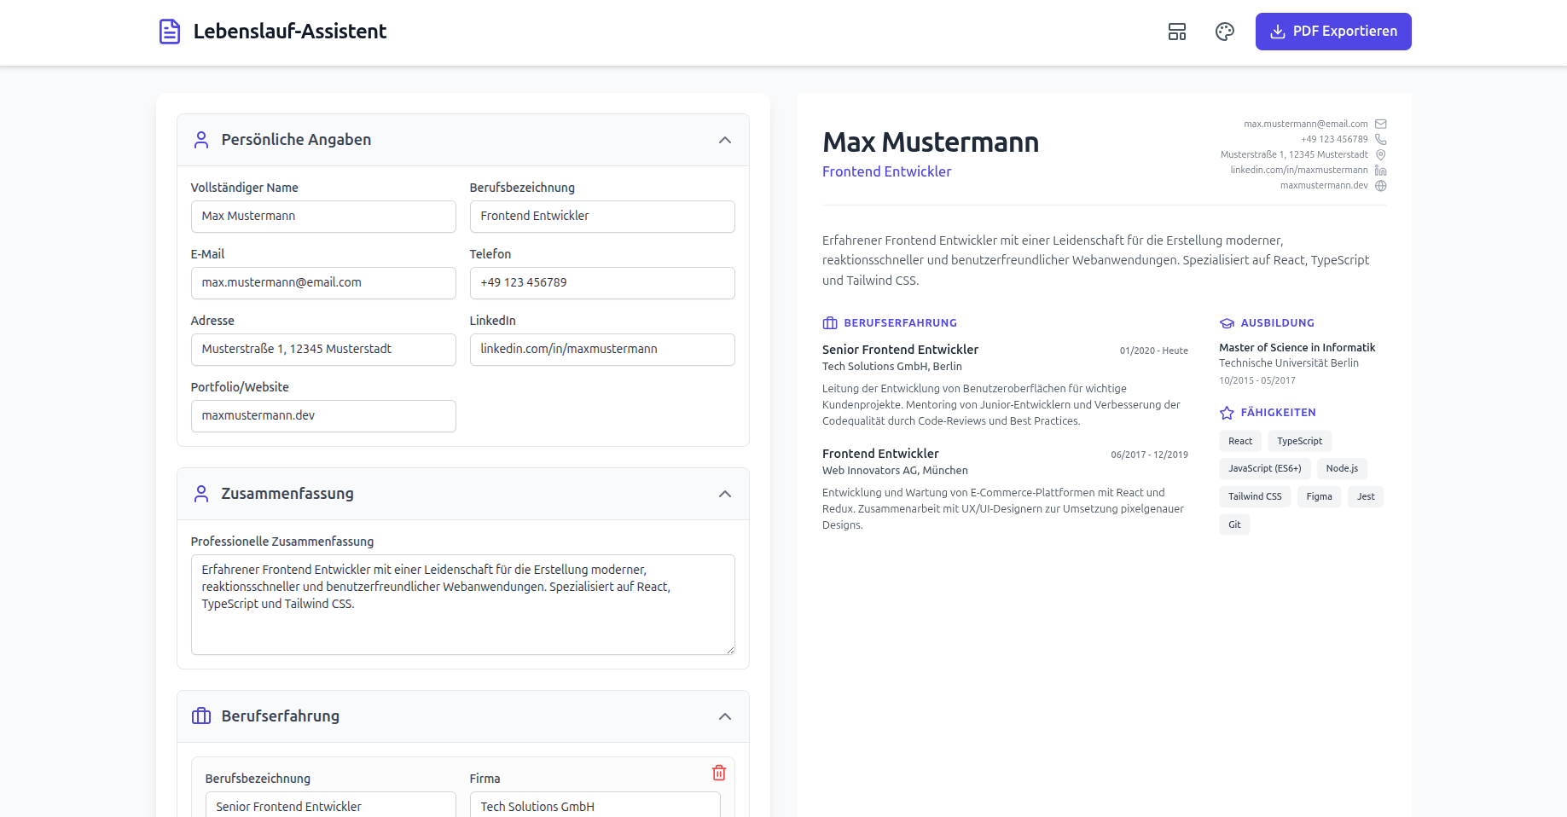Select the Portfolio/Website input field

(323, 416)
